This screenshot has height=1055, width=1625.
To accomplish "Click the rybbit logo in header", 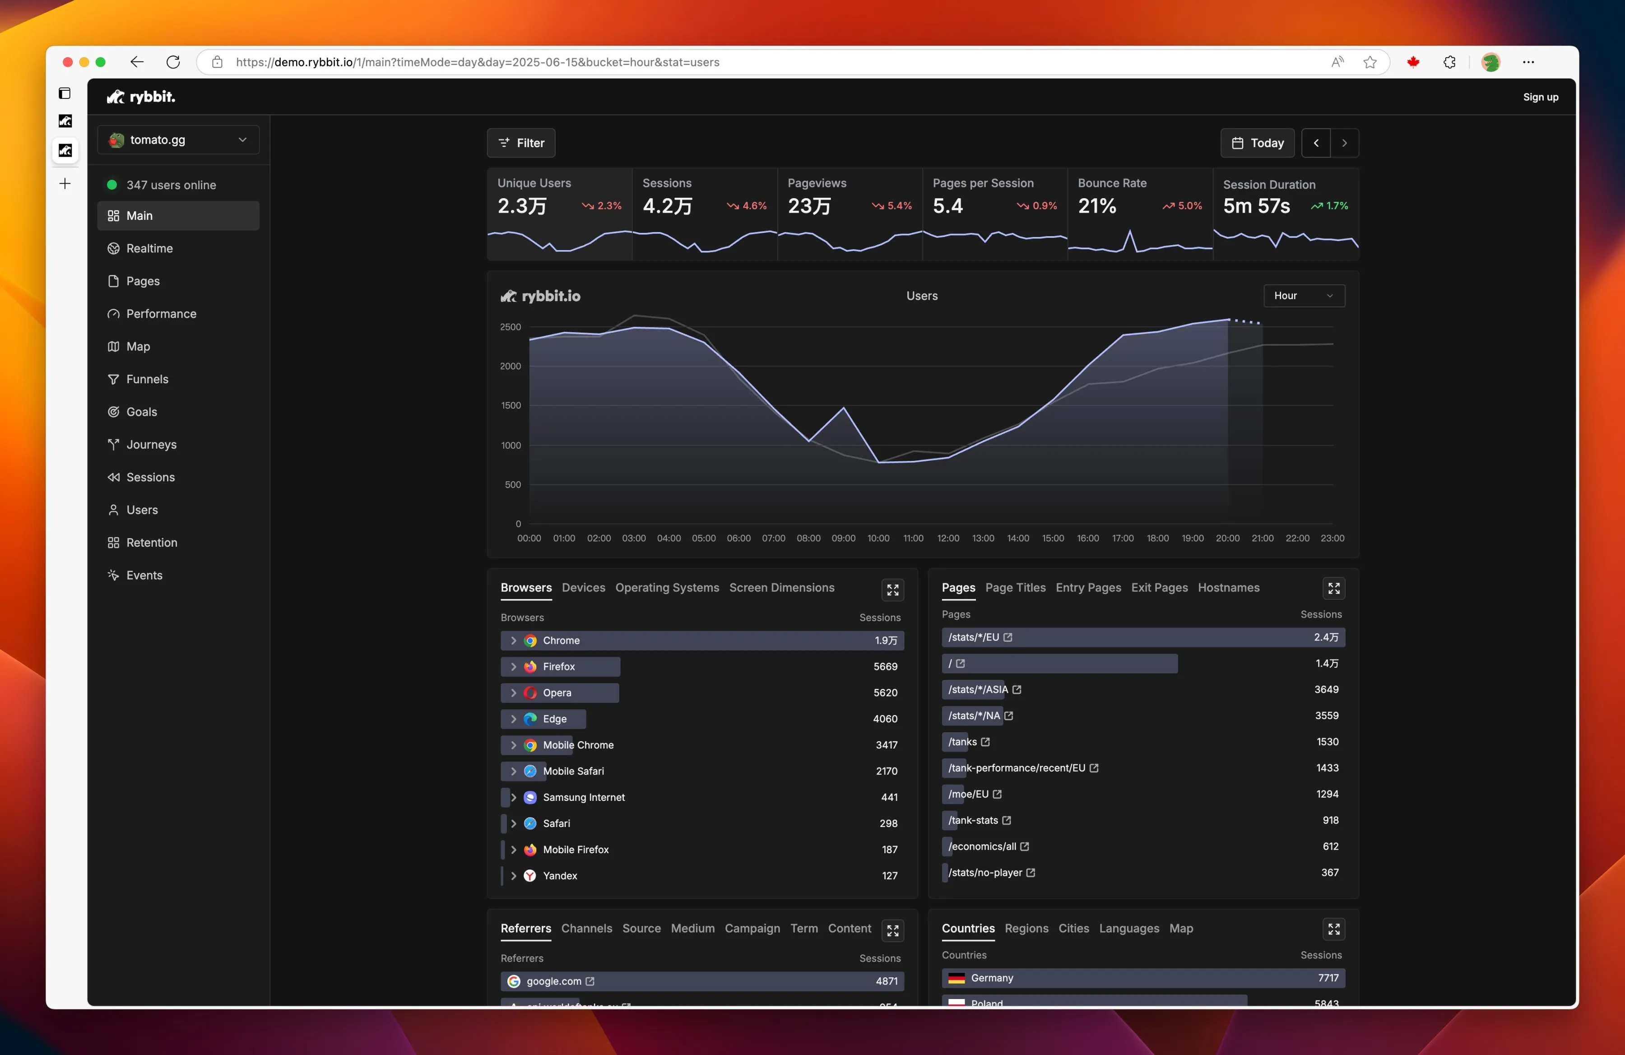I will (141, 97).
